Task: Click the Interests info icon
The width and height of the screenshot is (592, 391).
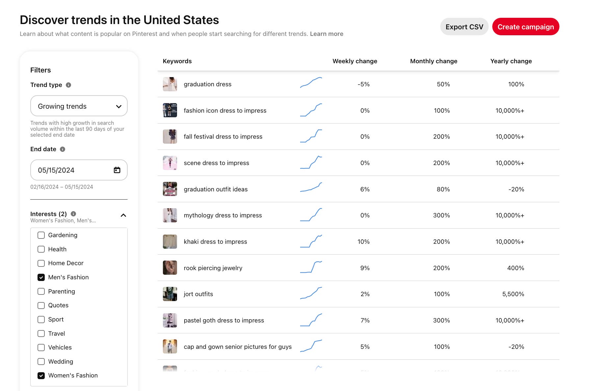Action: point(73,214)
